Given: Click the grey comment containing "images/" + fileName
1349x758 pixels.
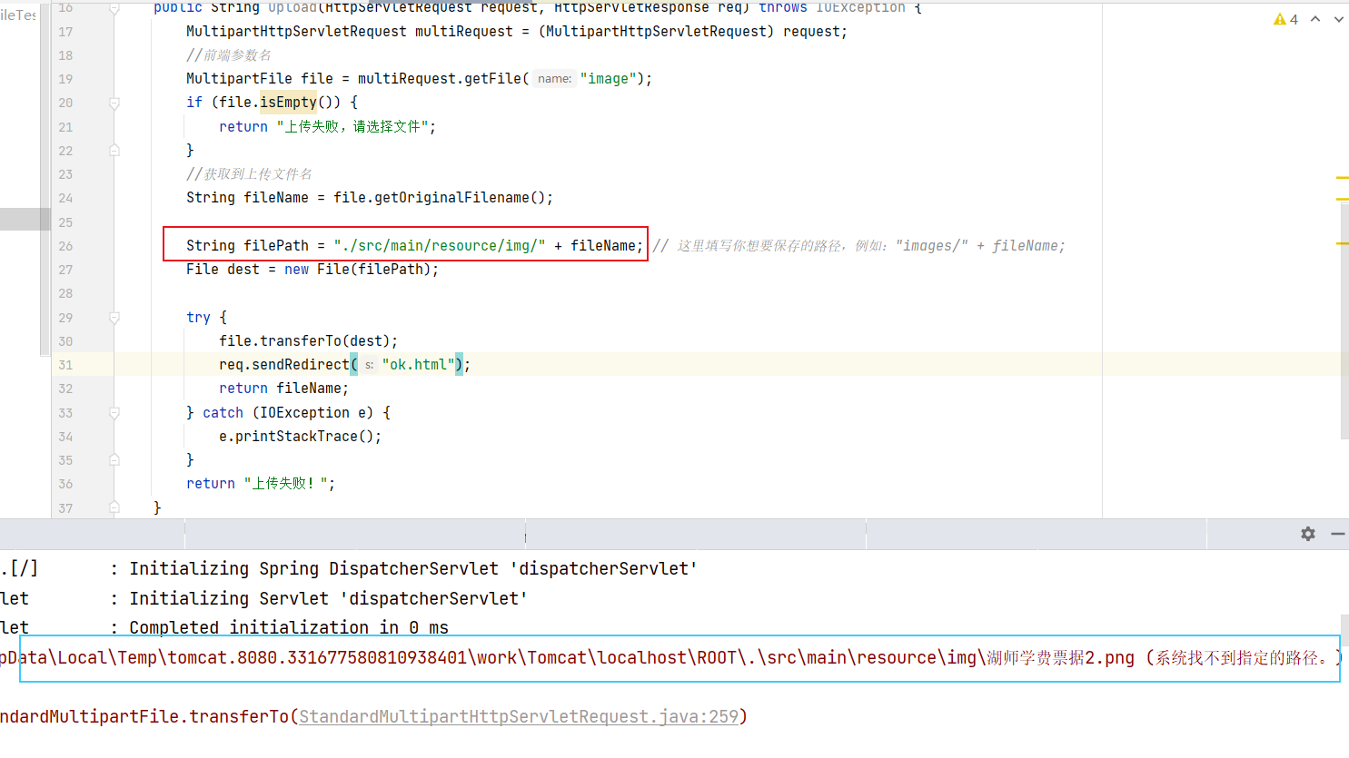Looking at the screenshot, I should tap(858, 245).
